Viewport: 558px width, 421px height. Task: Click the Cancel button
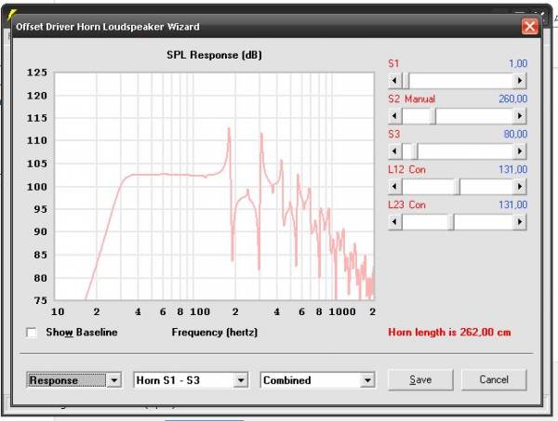click(x=494, y=380)
